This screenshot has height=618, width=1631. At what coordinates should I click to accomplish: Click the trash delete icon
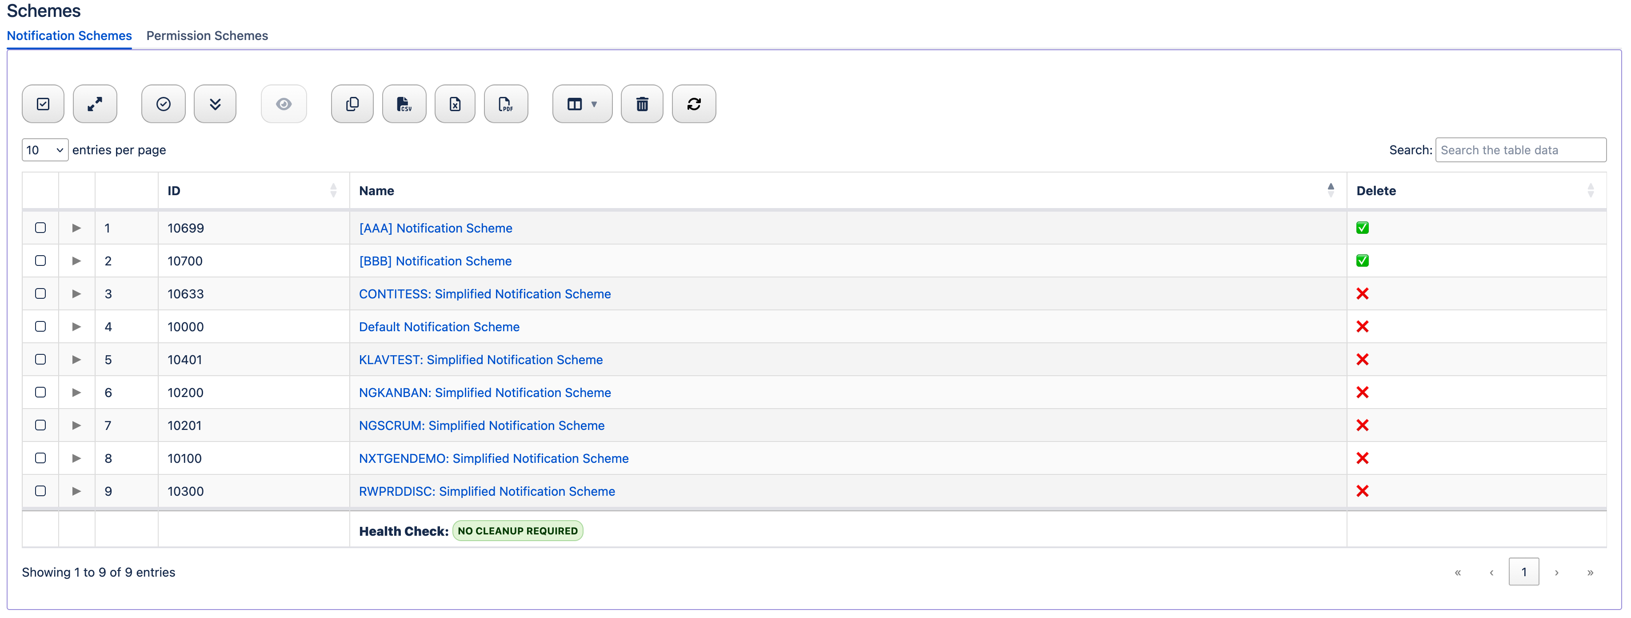[641, 104]
